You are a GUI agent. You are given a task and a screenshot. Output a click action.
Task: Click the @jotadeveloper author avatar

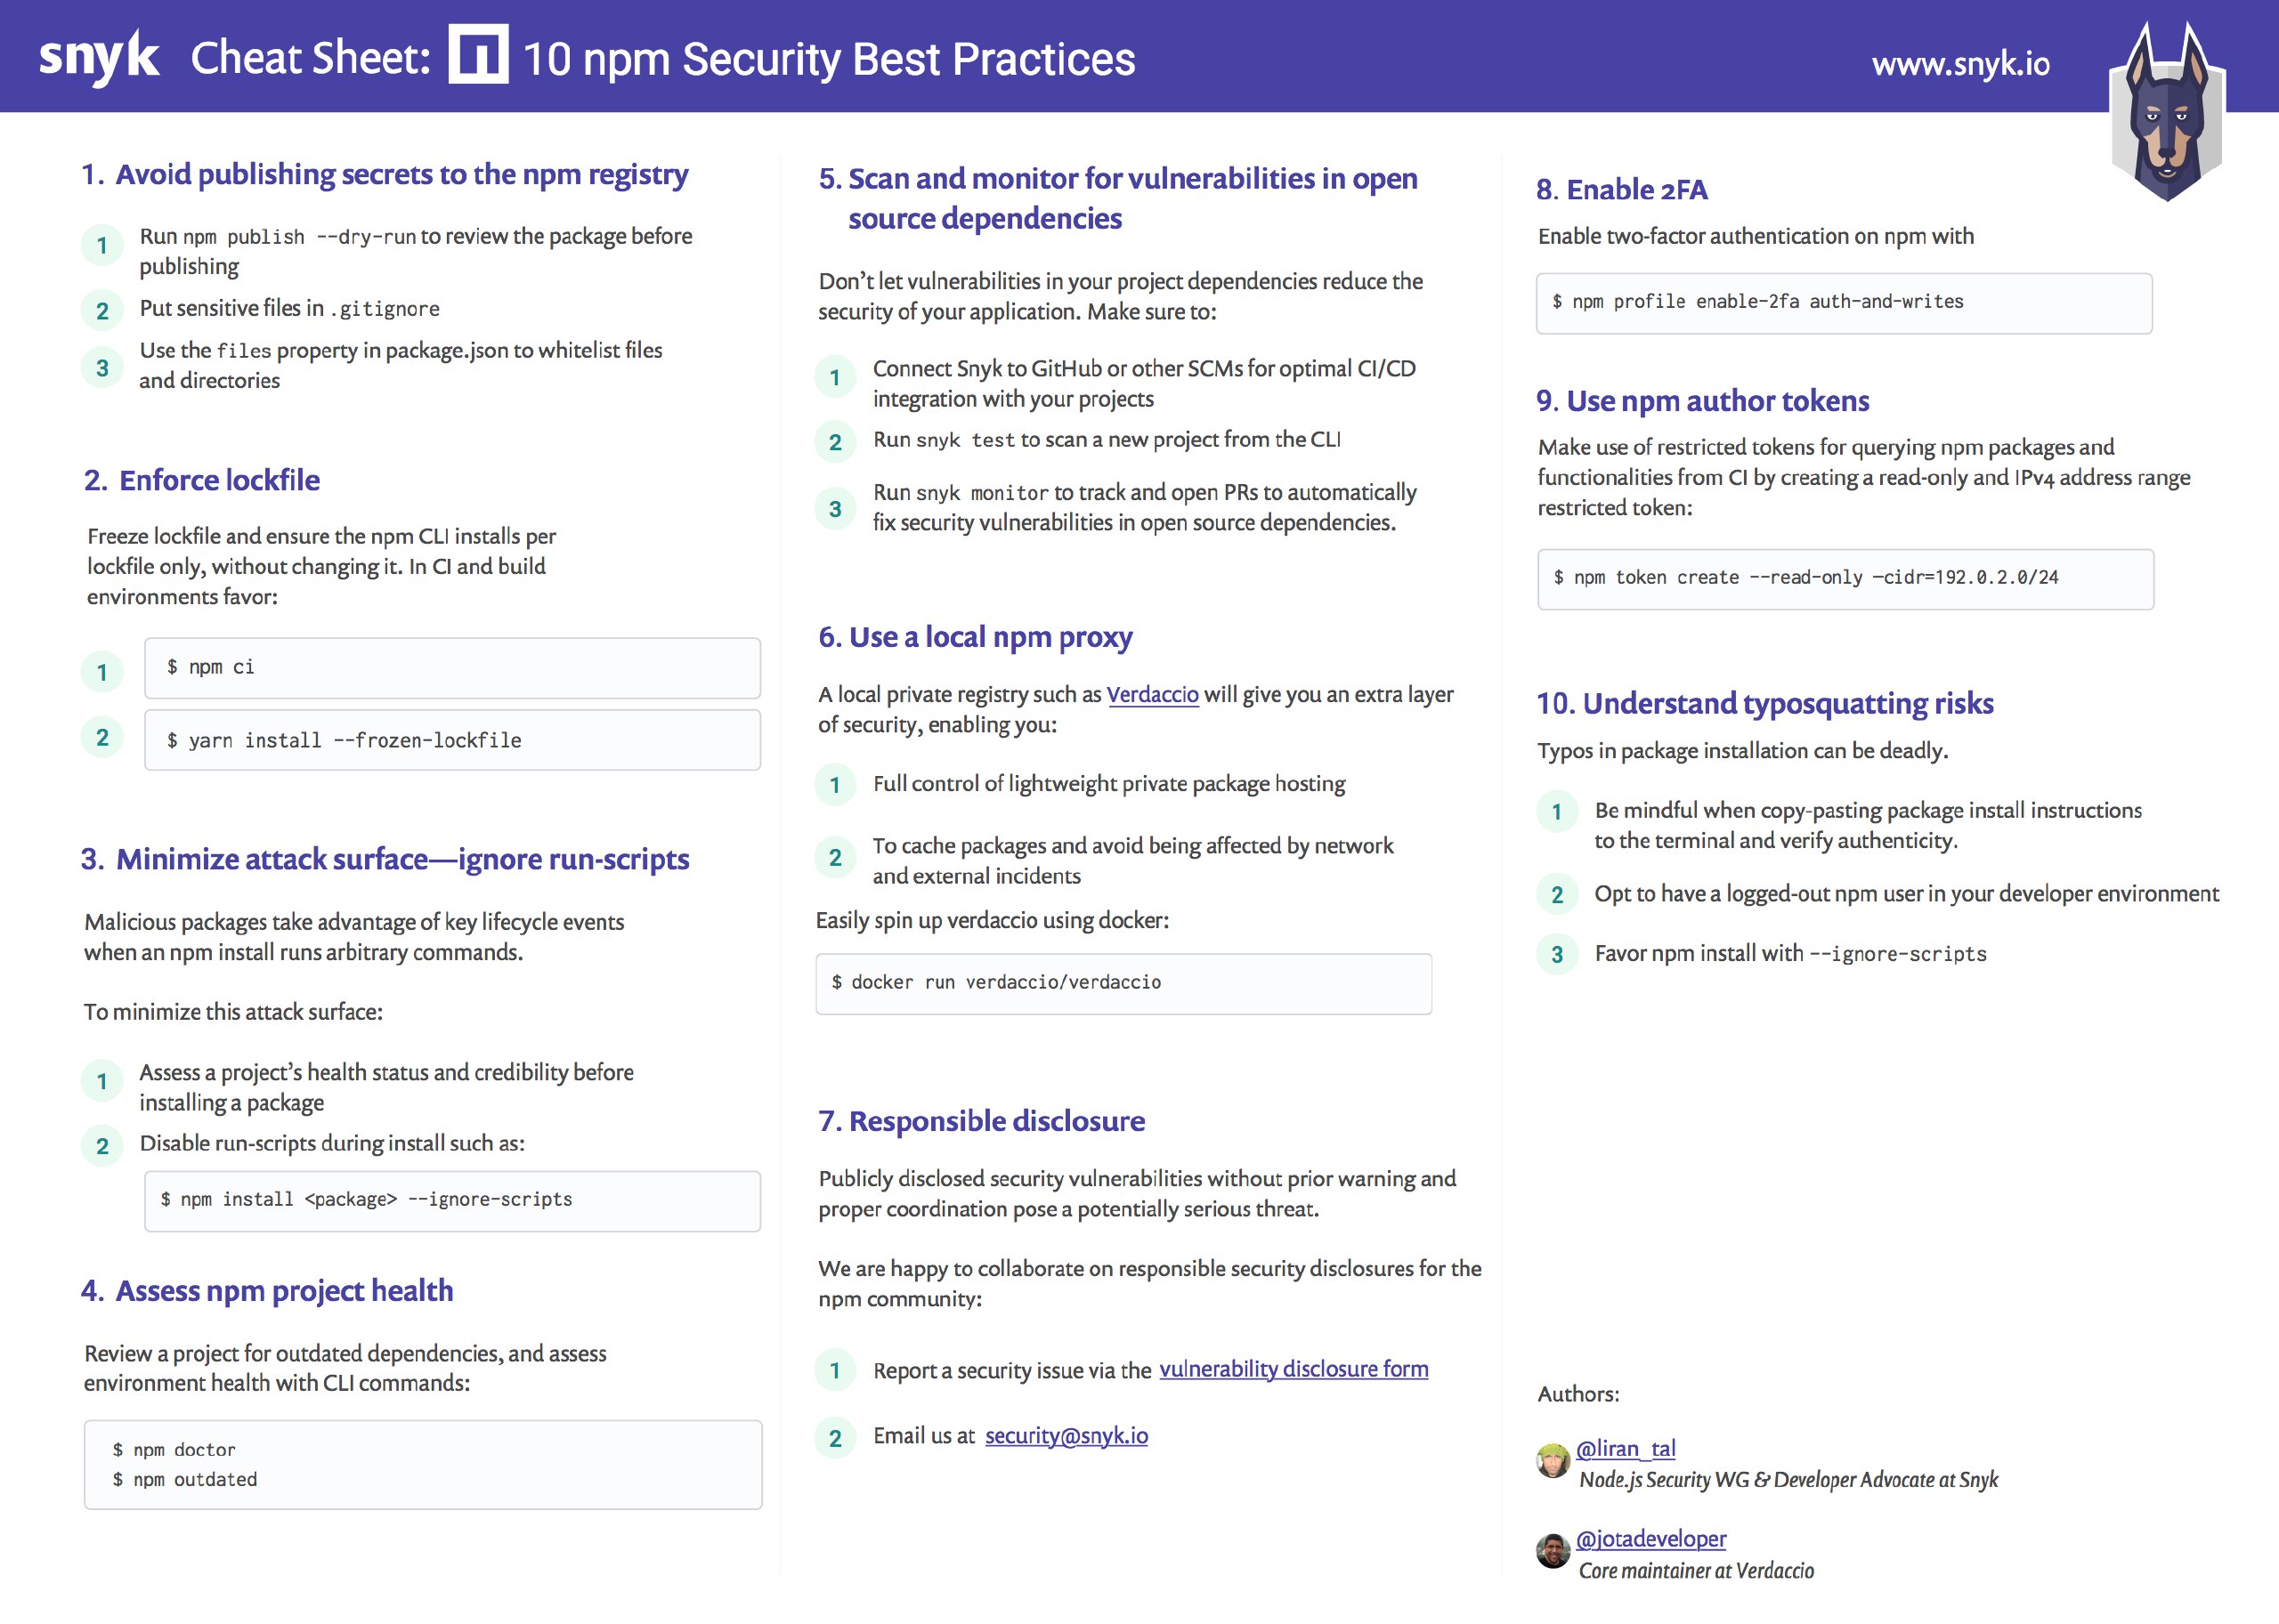[1553, 1551]
